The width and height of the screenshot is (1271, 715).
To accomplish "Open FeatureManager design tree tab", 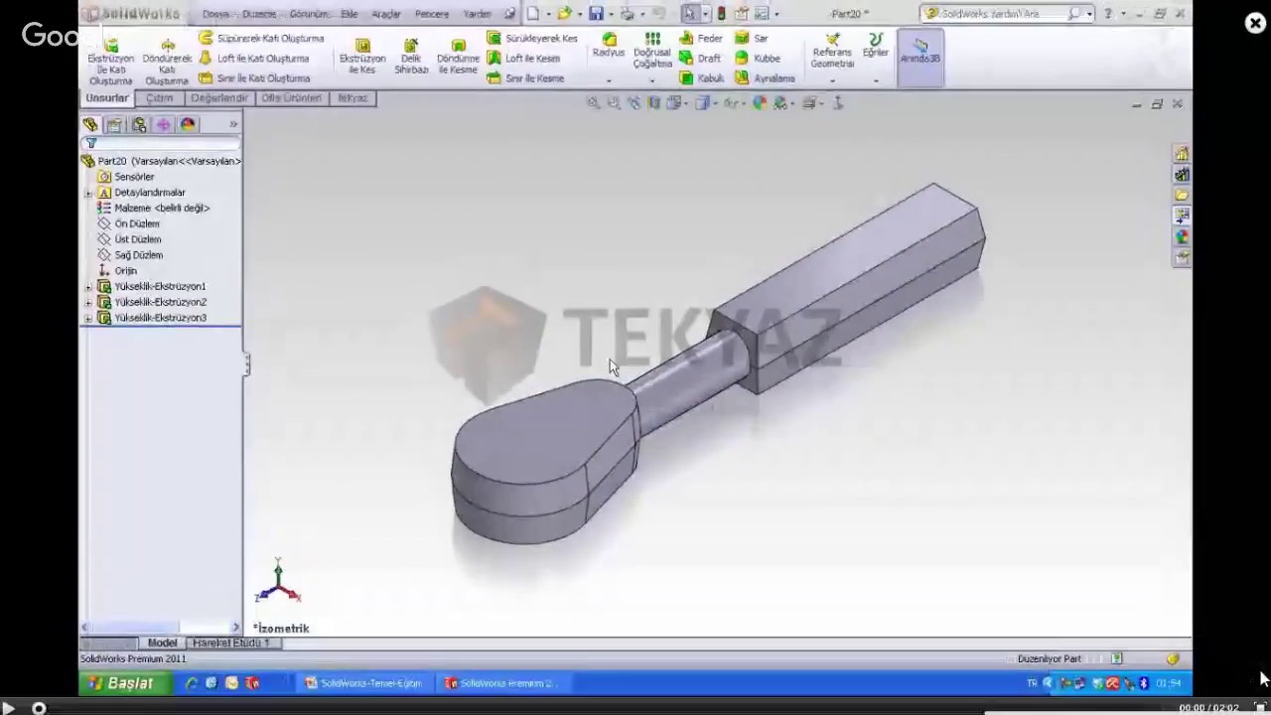I will 90,124.
